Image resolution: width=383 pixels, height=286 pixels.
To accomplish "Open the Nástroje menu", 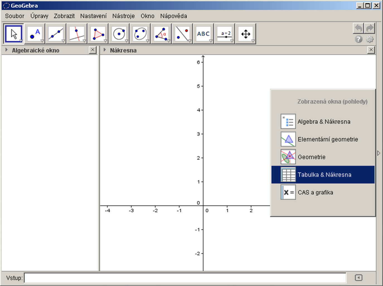I will click(x=123, y=16).
